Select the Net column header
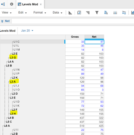Screen dimensions: 134x135 94,37
